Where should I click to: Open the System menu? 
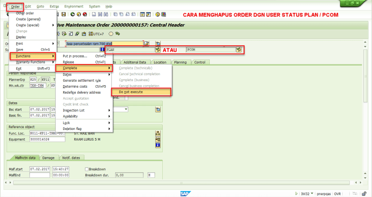(x=95, y=7)
